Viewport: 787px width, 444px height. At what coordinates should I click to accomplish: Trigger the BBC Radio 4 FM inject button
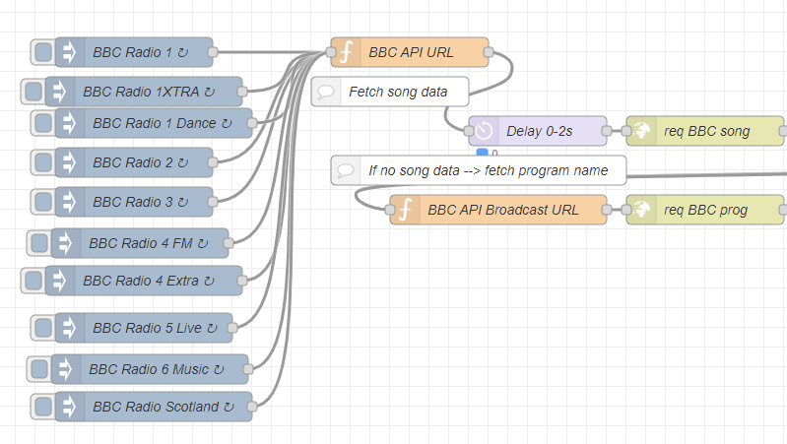click(x=39, y=243)
